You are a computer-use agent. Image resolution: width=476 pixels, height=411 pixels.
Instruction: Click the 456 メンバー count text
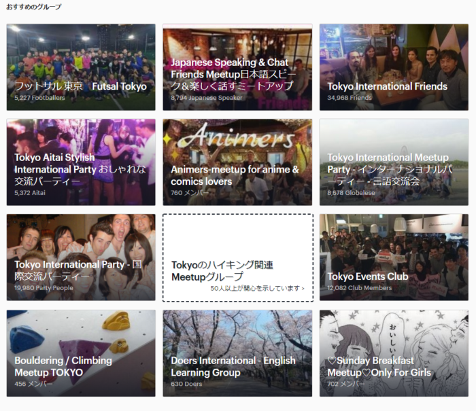(33, 384)
